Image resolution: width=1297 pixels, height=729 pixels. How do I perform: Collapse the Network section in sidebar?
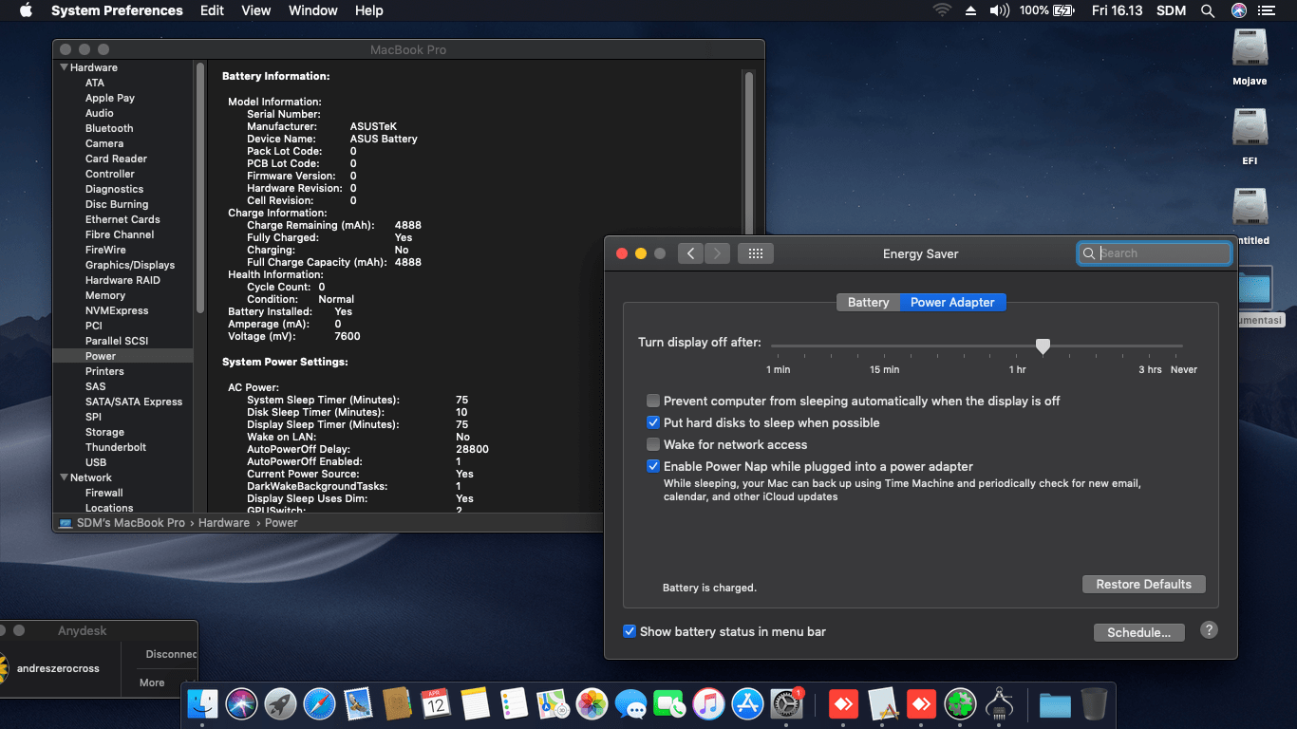click(64, 477)
